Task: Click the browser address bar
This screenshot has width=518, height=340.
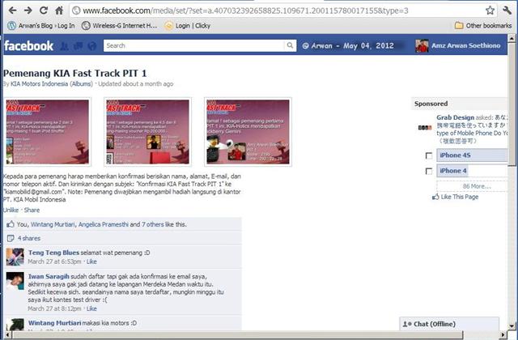Action: tap(276, 11)
